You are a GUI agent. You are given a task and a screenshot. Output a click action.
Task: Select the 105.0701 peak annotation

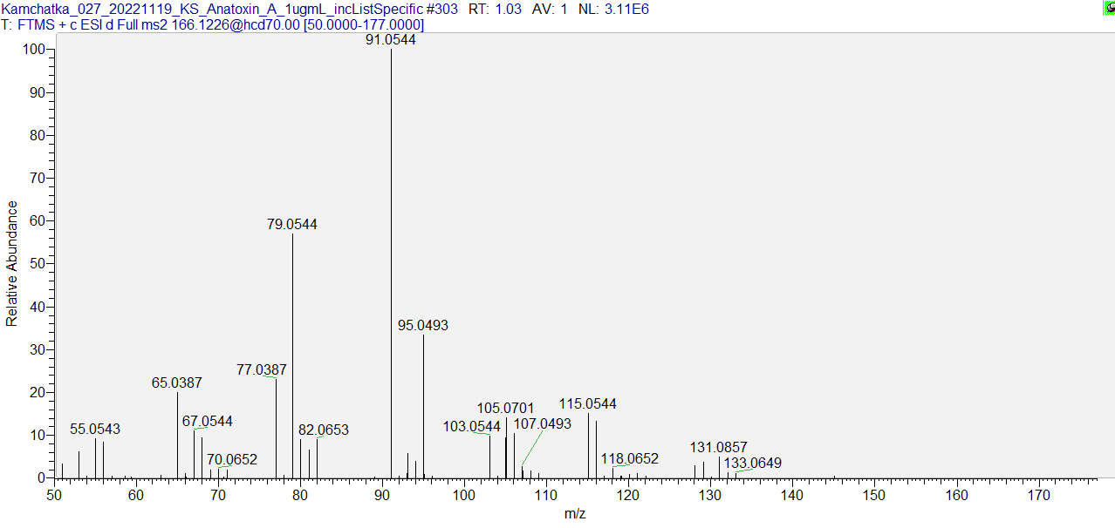pos(505,409)
